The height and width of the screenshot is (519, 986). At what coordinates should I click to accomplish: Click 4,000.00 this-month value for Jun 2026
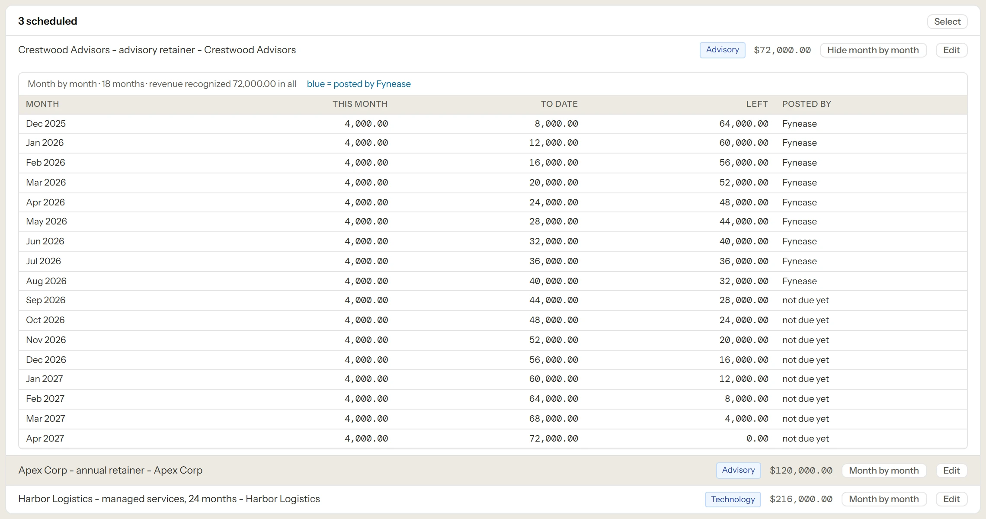click(366, 241)
